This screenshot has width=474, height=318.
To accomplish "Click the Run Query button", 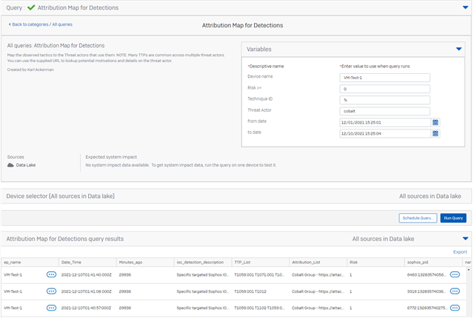I will [x=453, y=218].
